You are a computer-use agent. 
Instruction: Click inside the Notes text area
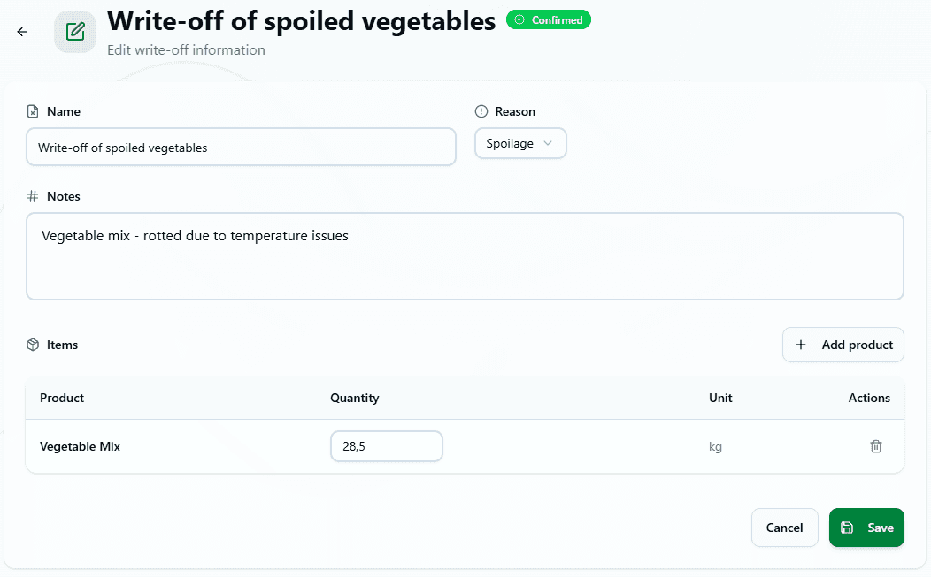coord(465,256)
